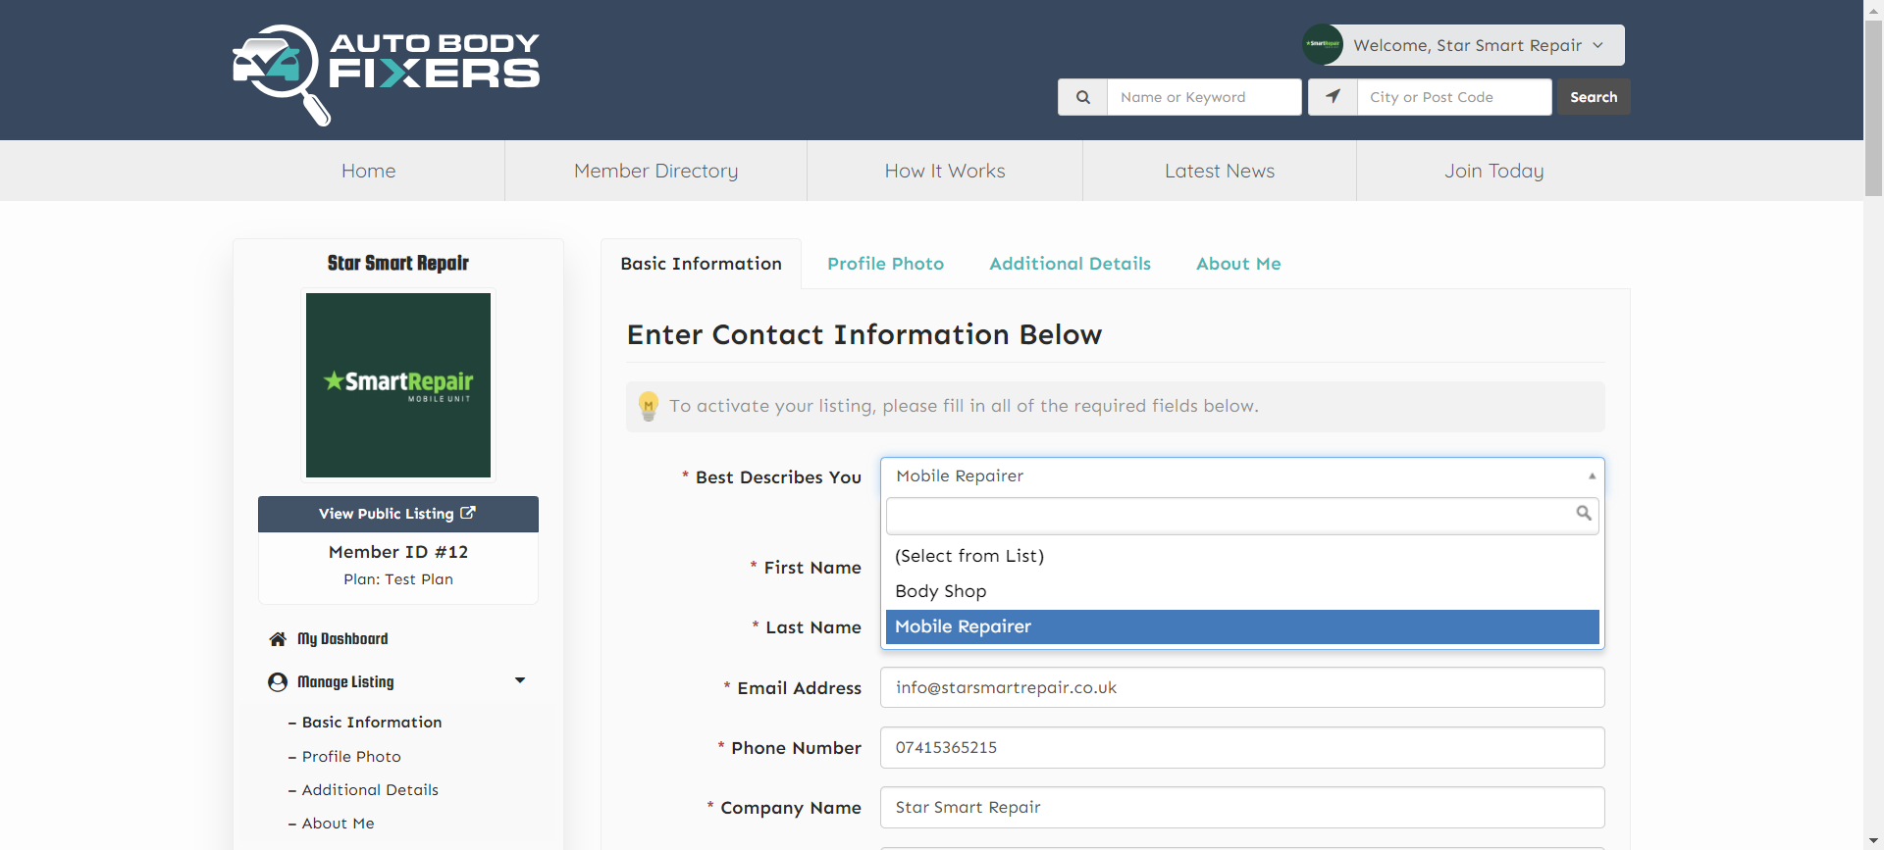The width and height of the screenshot is (1884, 850).
Task: Click the Auto Body Fixers logo
Action: [x=386, y=74]
